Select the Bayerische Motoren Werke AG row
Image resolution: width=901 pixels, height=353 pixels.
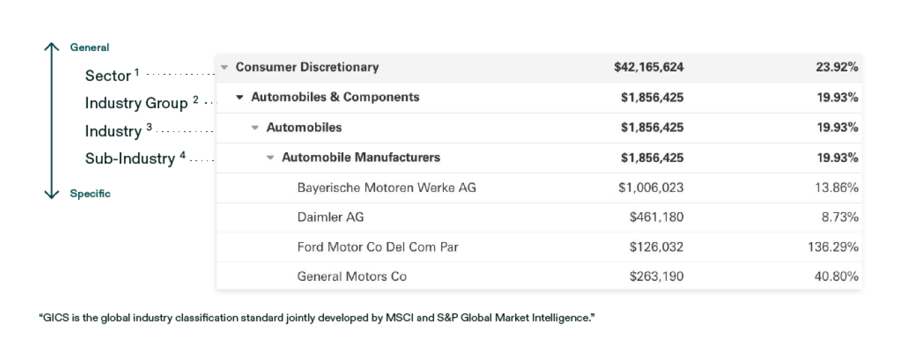(x=387, y=188)
